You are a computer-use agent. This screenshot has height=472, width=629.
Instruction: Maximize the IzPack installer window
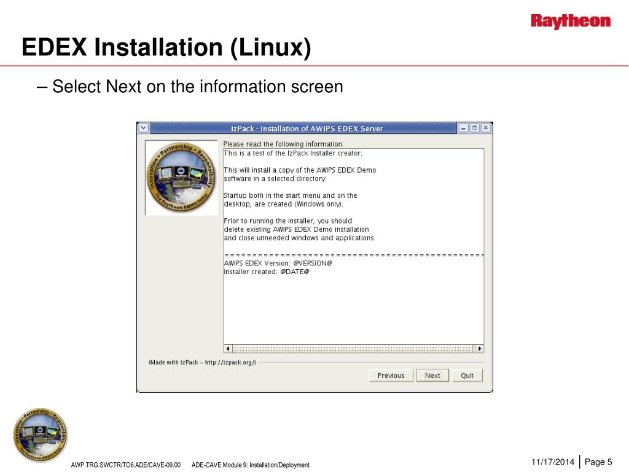pyautogui.click(x=475, y=128)
